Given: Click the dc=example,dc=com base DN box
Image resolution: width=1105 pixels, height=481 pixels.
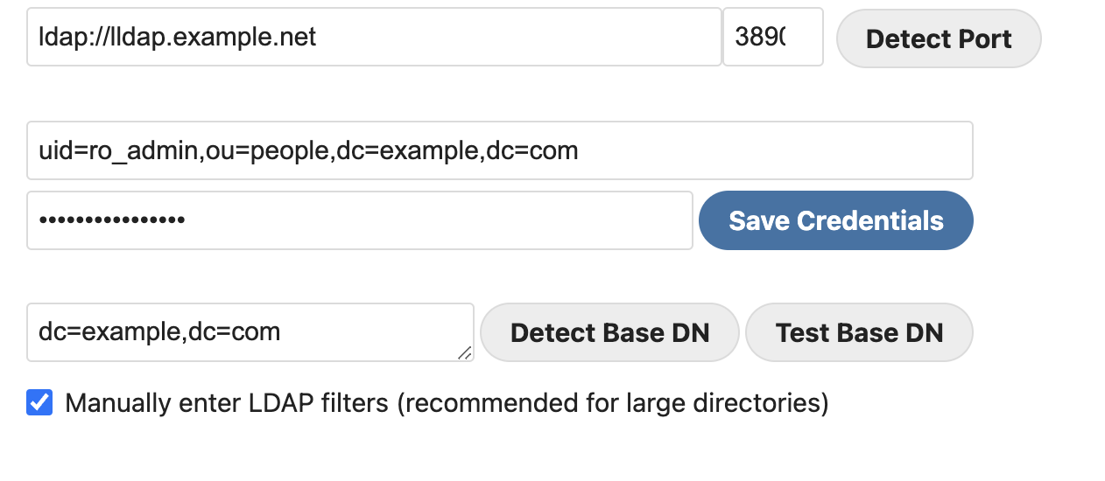Looking at the screenshot, I should pos(250,332).
